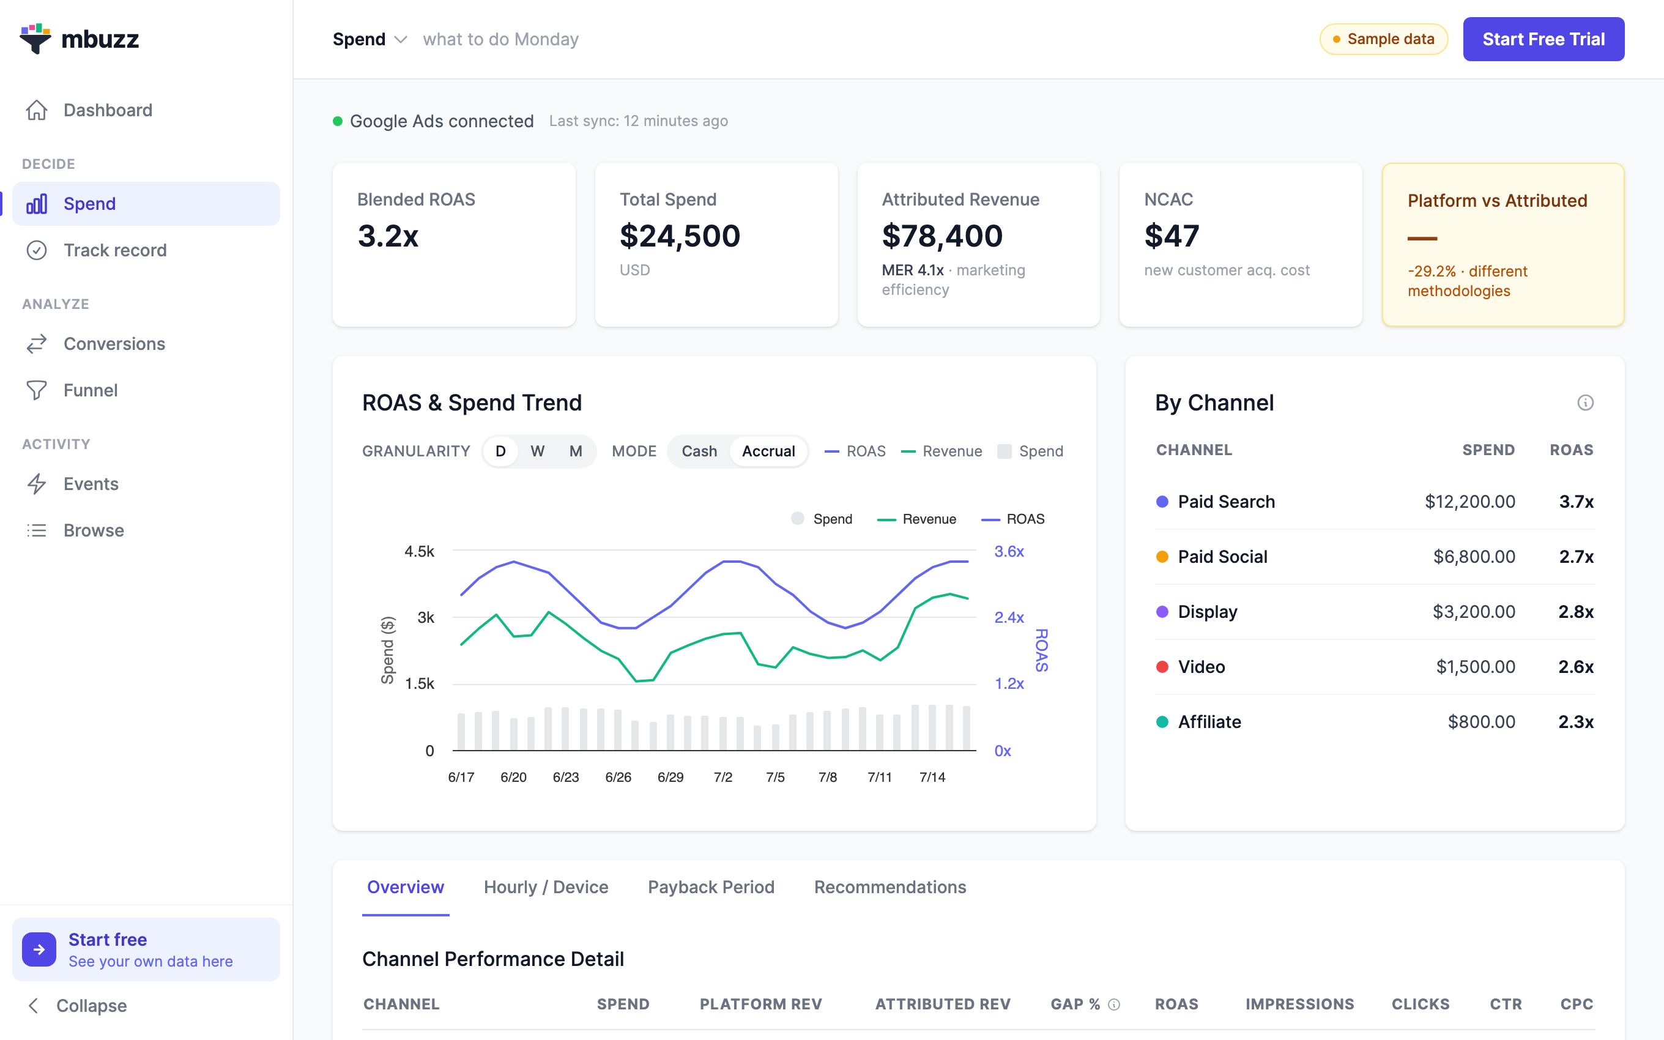Sort by PLATFORM REV column header

760,1005
